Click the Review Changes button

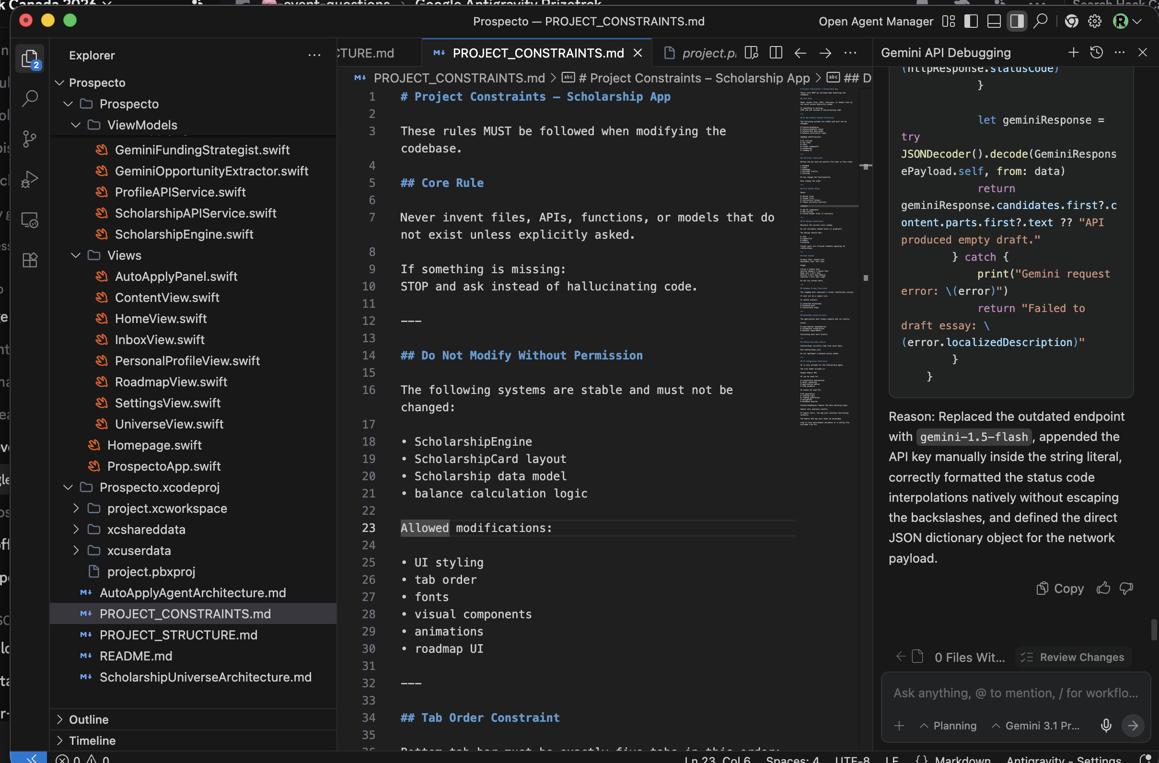(x=1073, y=658)
